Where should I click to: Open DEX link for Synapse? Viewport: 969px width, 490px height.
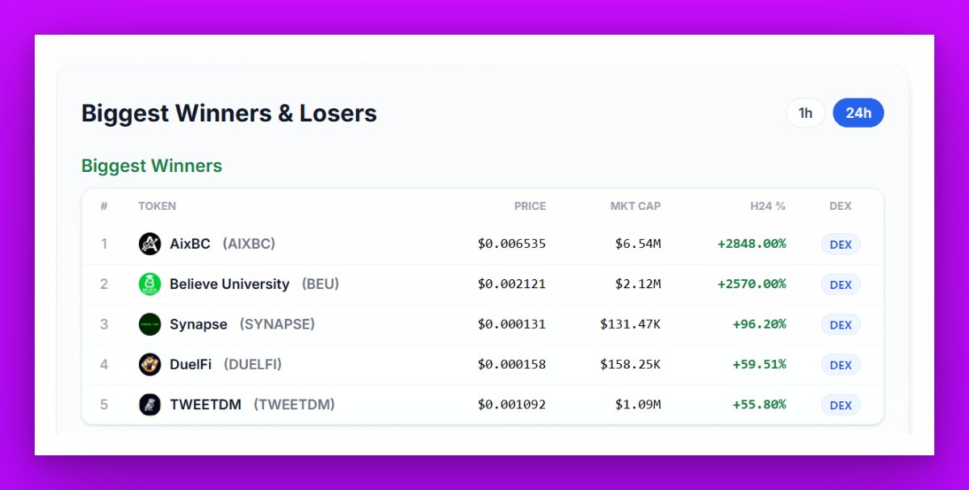841,325
